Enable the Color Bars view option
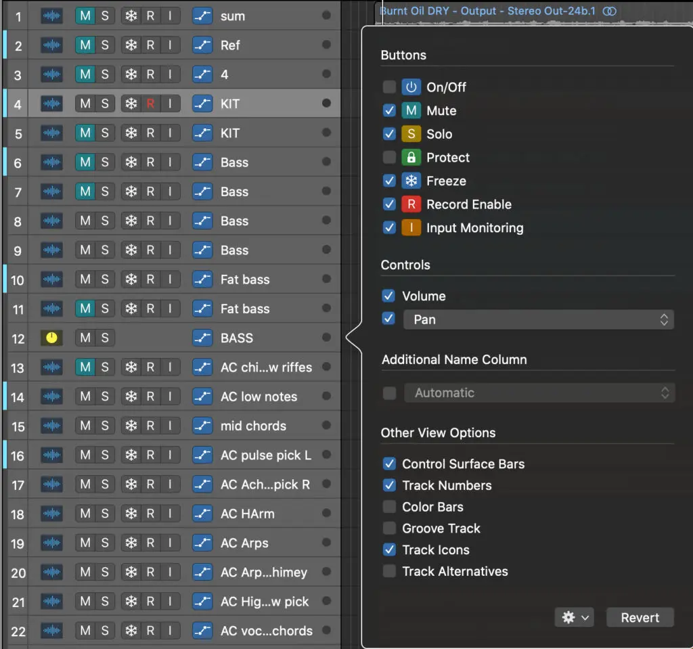 point(389,507)
